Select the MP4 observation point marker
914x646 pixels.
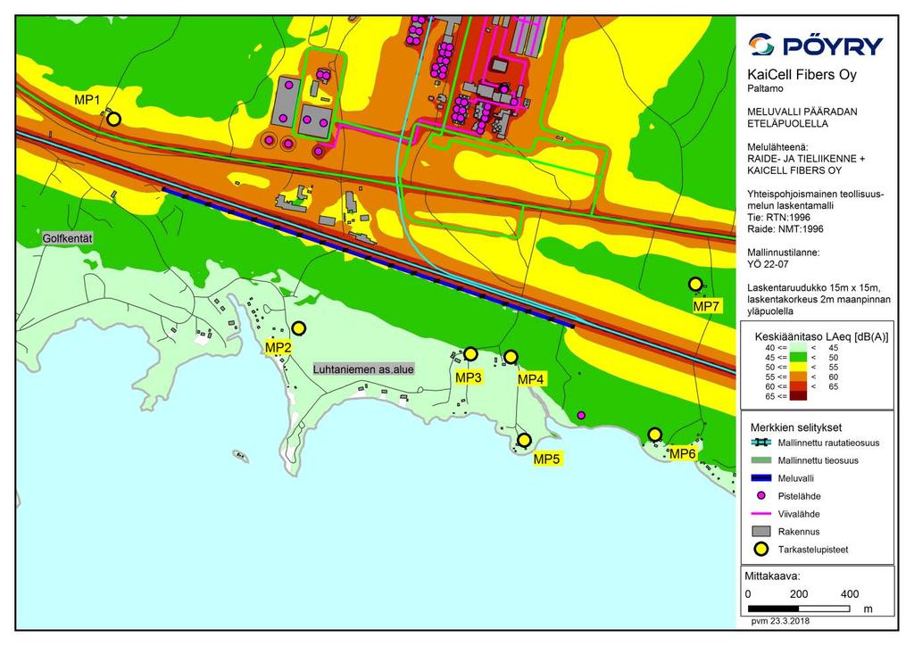(x=511, y=357)
